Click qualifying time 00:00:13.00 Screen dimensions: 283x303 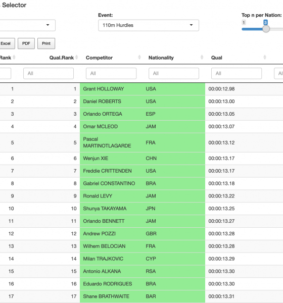point(221,102)
